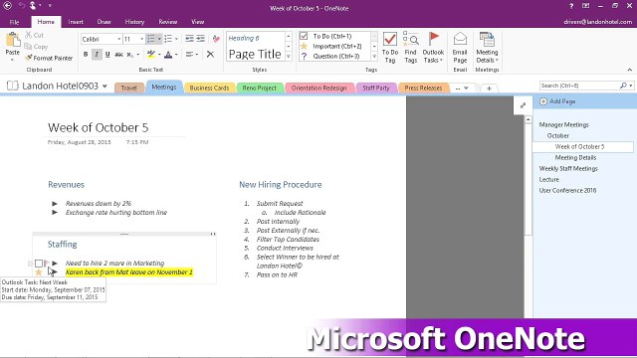Switch to the View tab
637x358 pixels.
198,22
